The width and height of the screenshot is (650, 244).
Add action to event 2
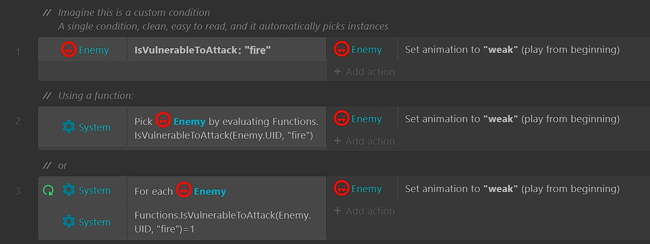coord(364,141)
